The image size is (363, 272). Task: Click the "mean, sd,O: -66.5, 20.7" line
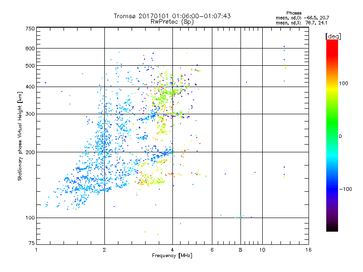coord(302,18)
